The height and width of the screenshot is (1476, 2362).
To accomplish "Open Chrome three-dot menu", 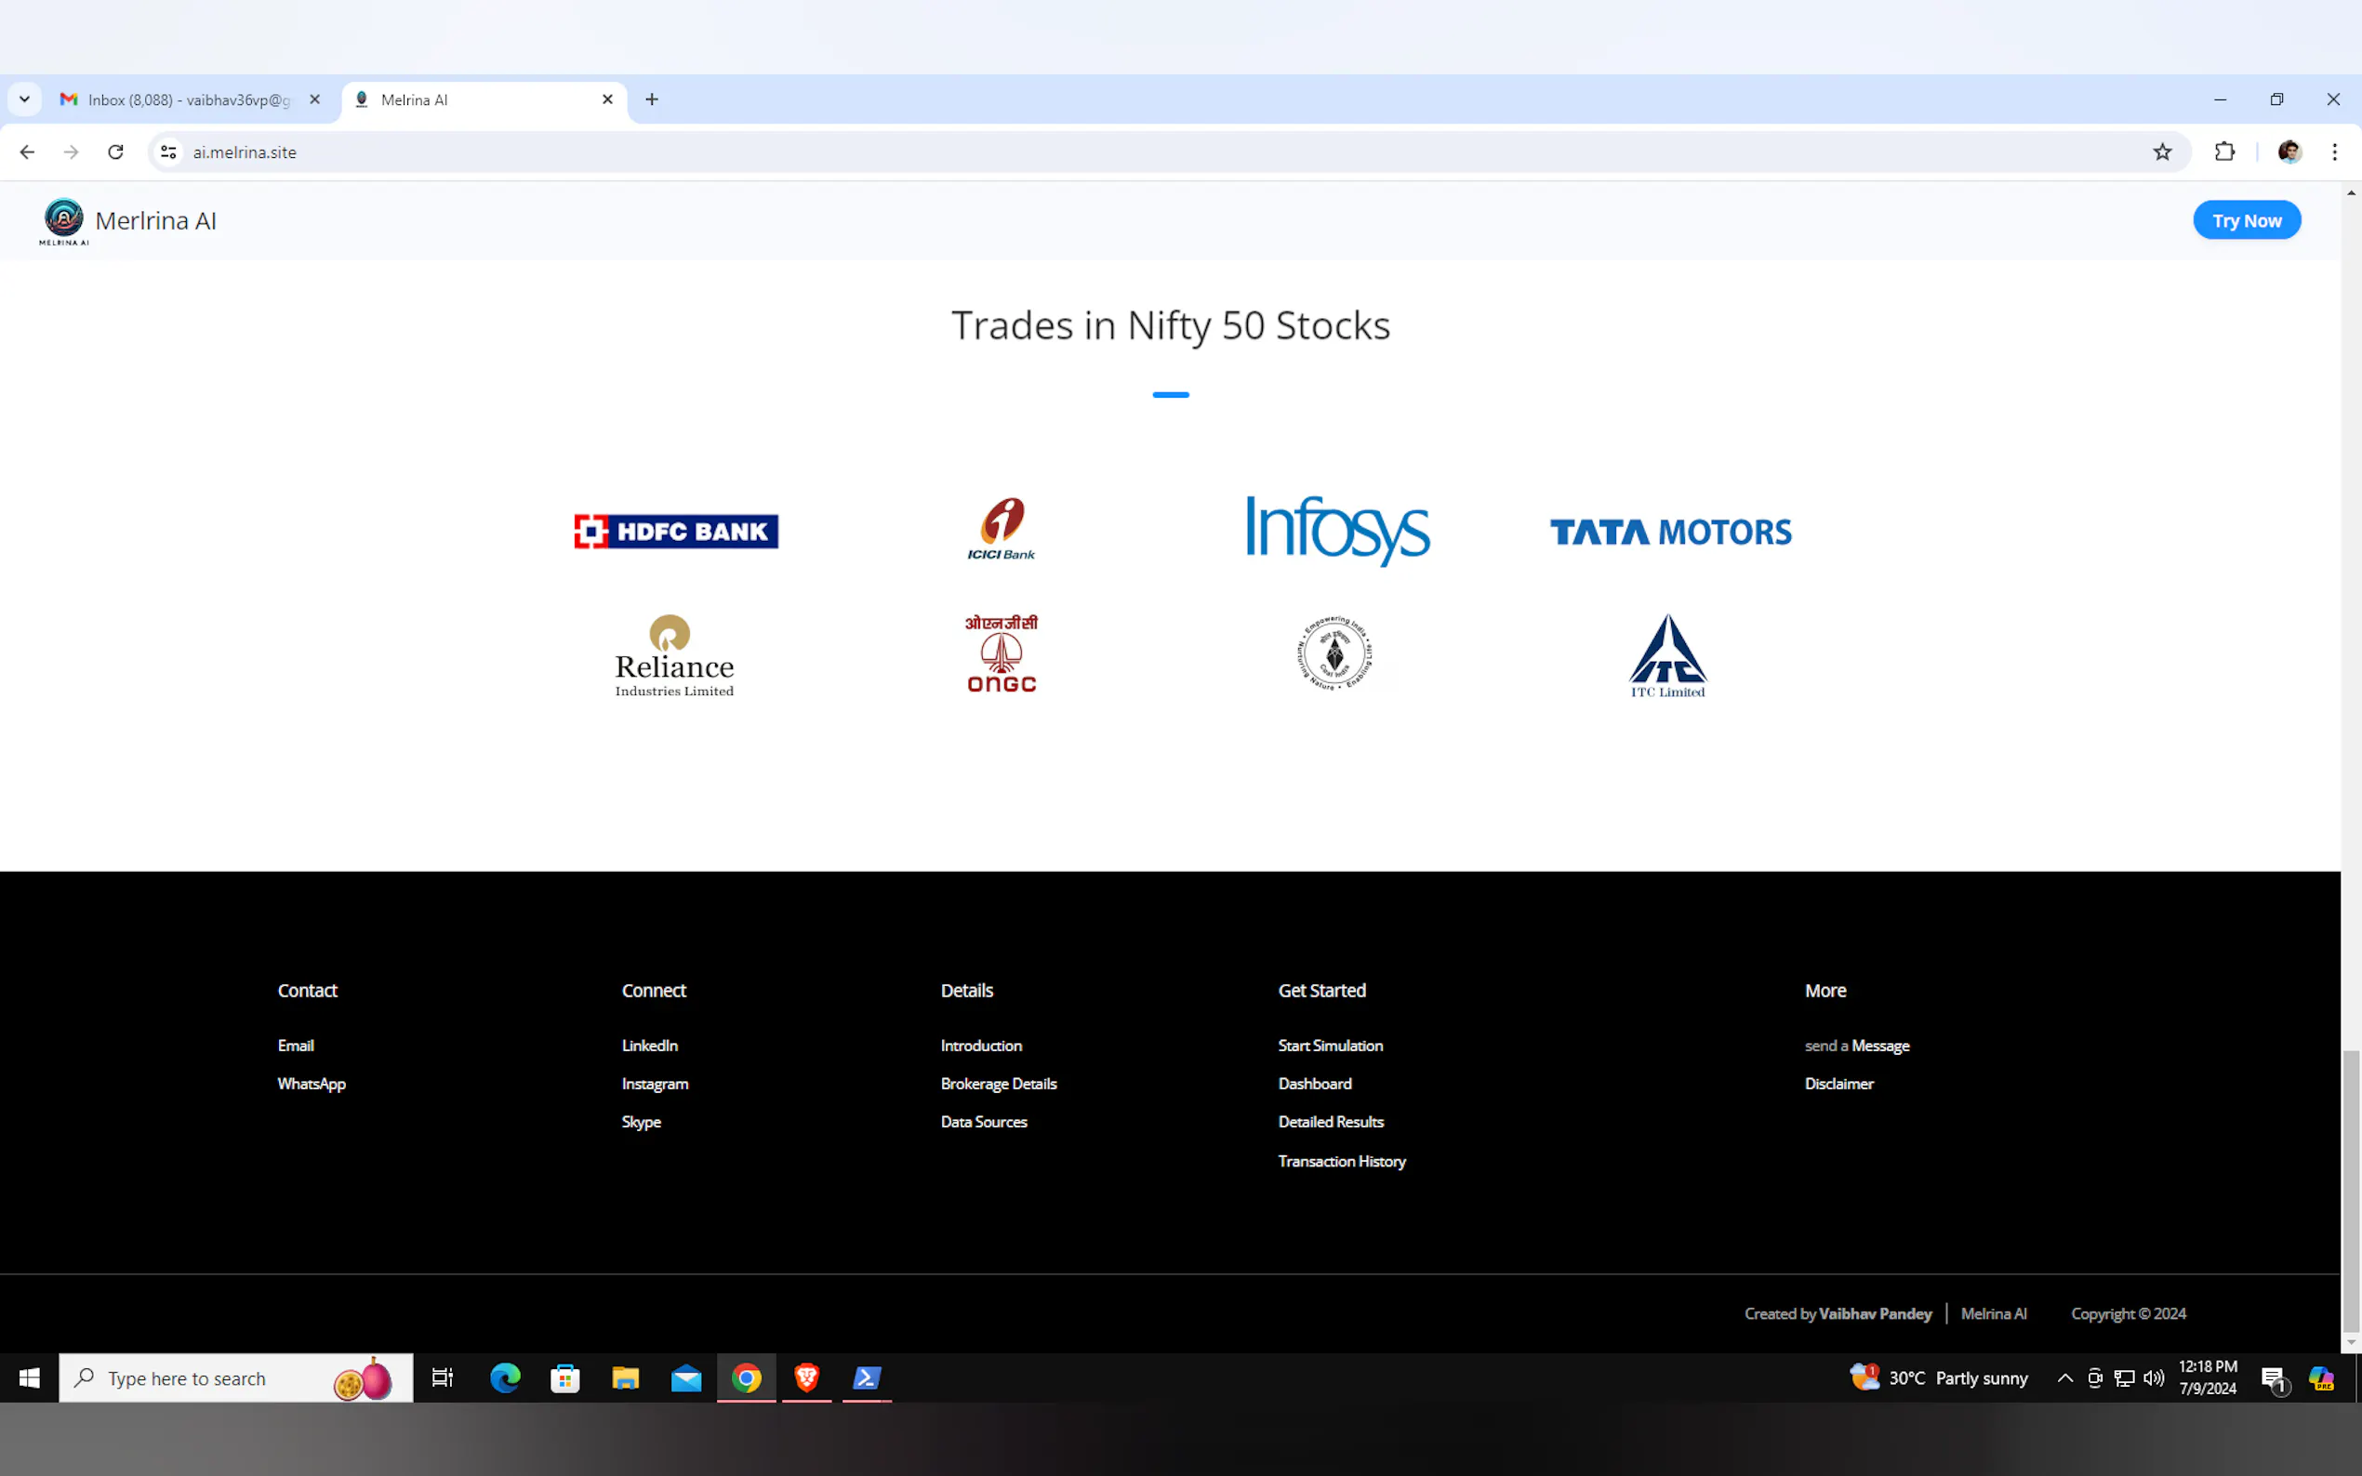I will (x=2334, y=152).
